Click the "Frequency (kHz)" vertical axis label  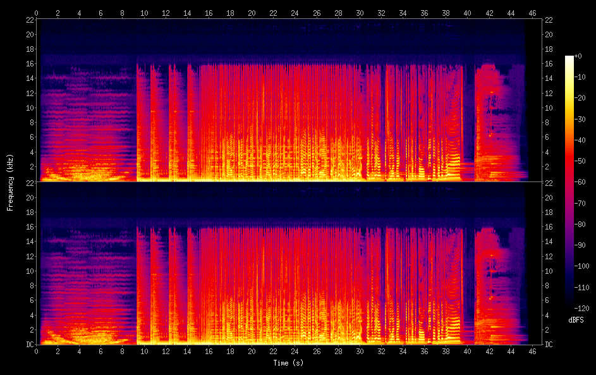pos(10,182)
